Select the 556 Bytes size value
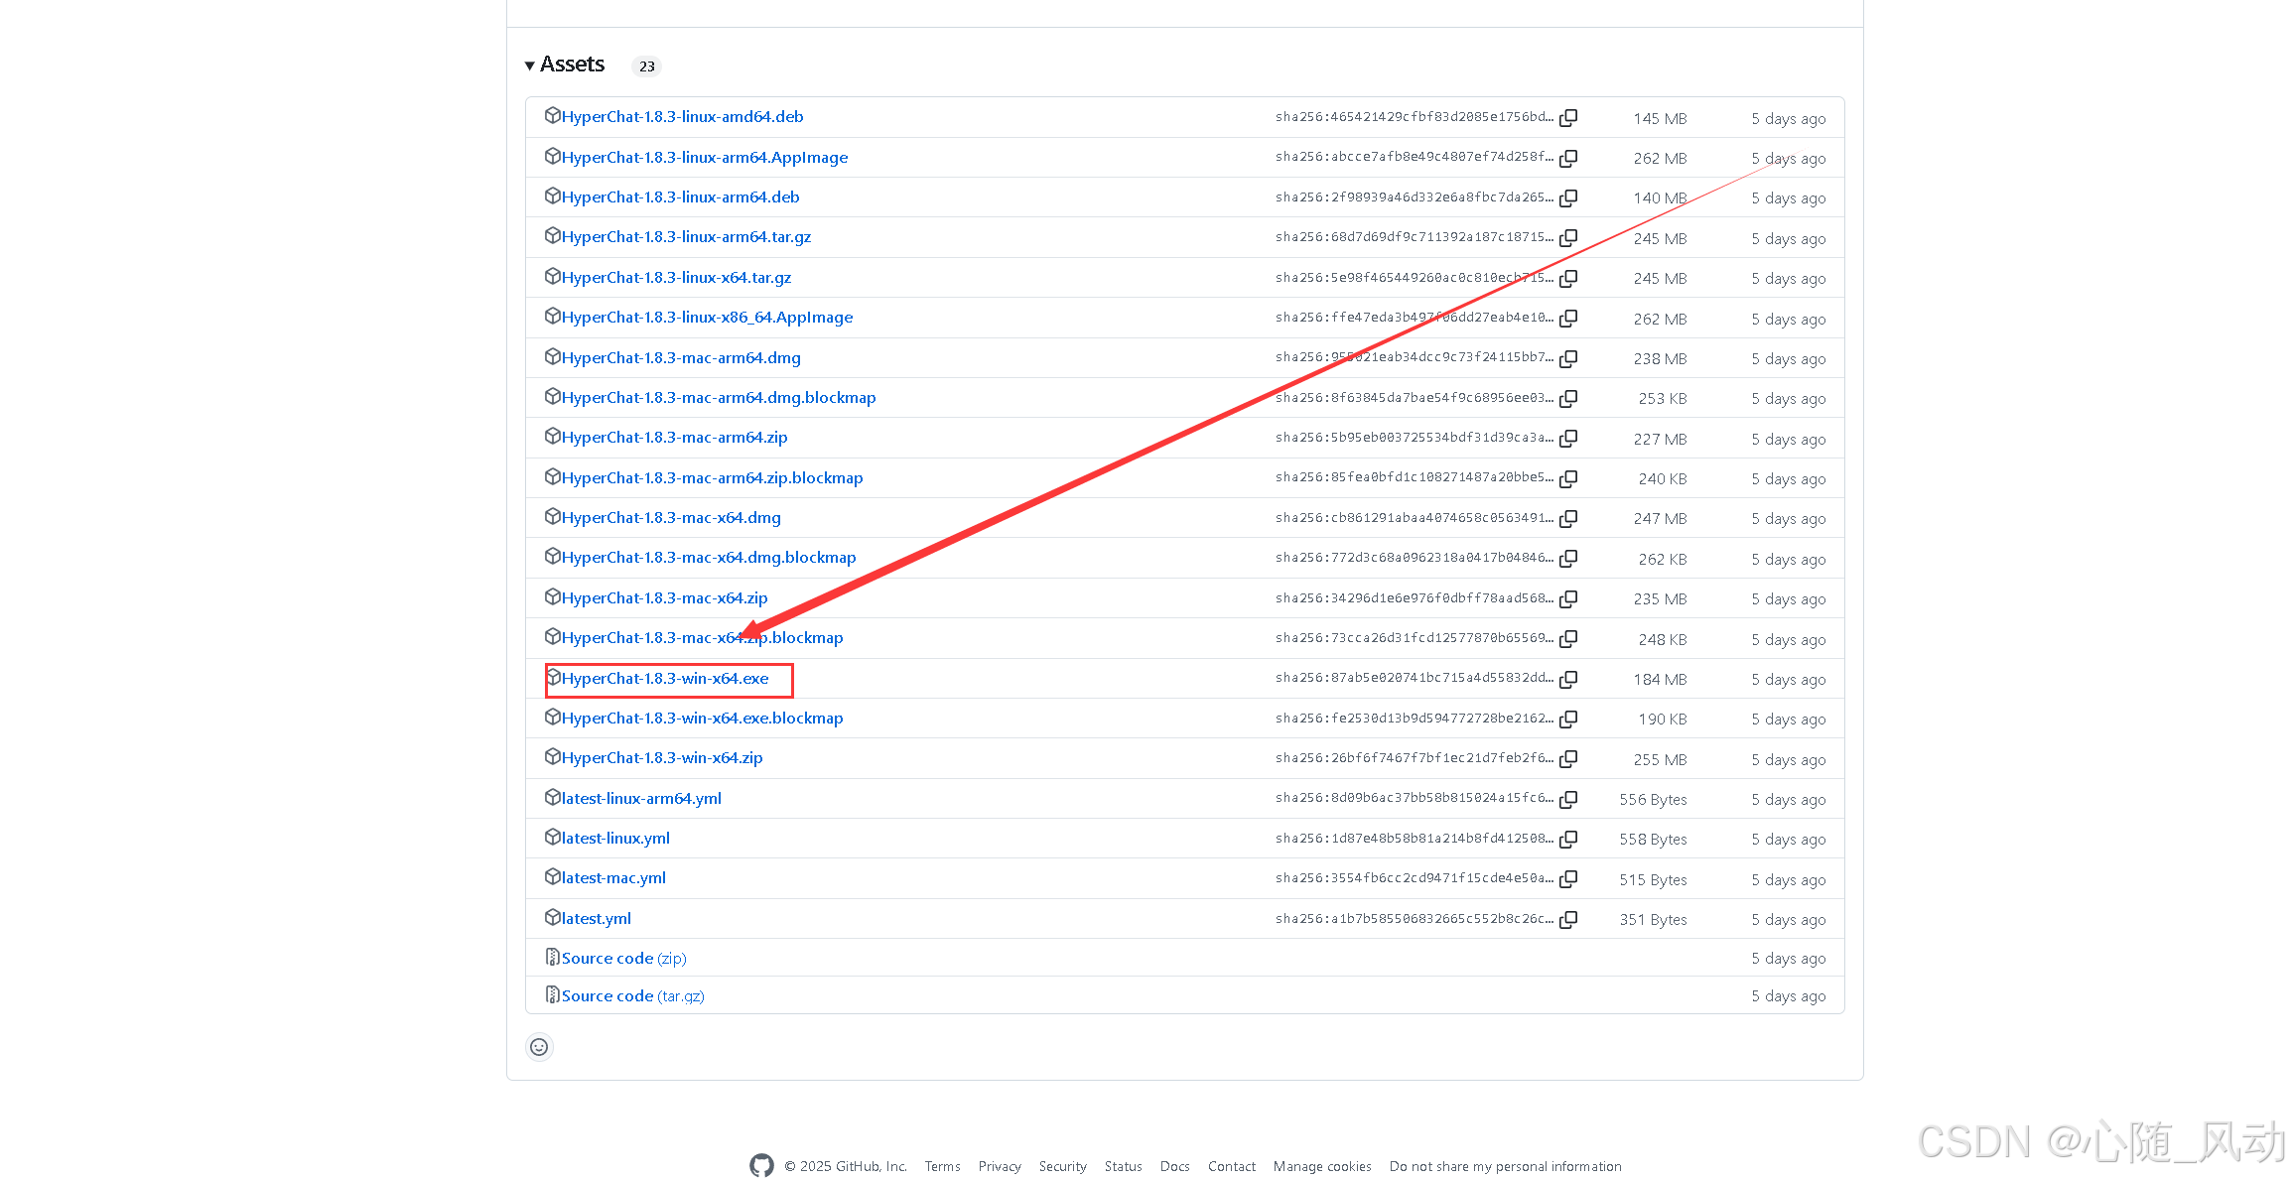The image size is (2291, 1180). click(x=1654, y=800)
